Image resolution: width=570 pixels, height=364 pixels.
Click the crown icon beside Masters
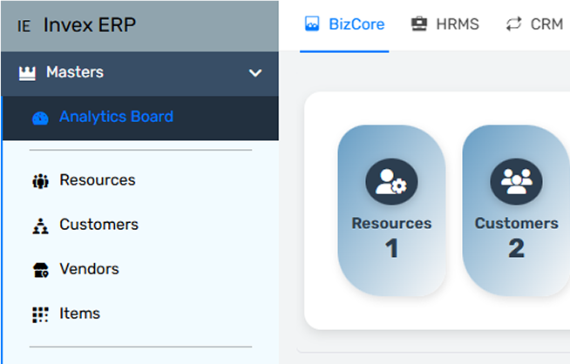point(26,72)
